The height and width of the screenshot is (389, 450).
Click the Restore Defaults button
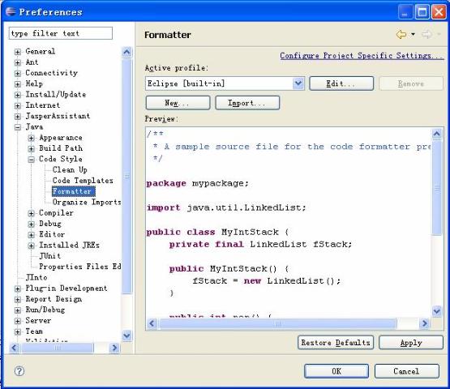point(336,343)
